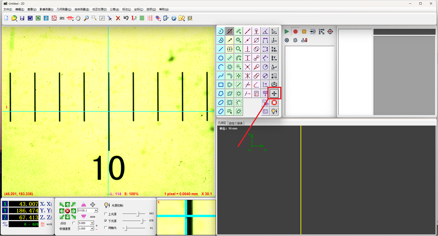Select the magnifier zoom tool
Viewport: 438px width, 236px height.
[x=86, y=18]
